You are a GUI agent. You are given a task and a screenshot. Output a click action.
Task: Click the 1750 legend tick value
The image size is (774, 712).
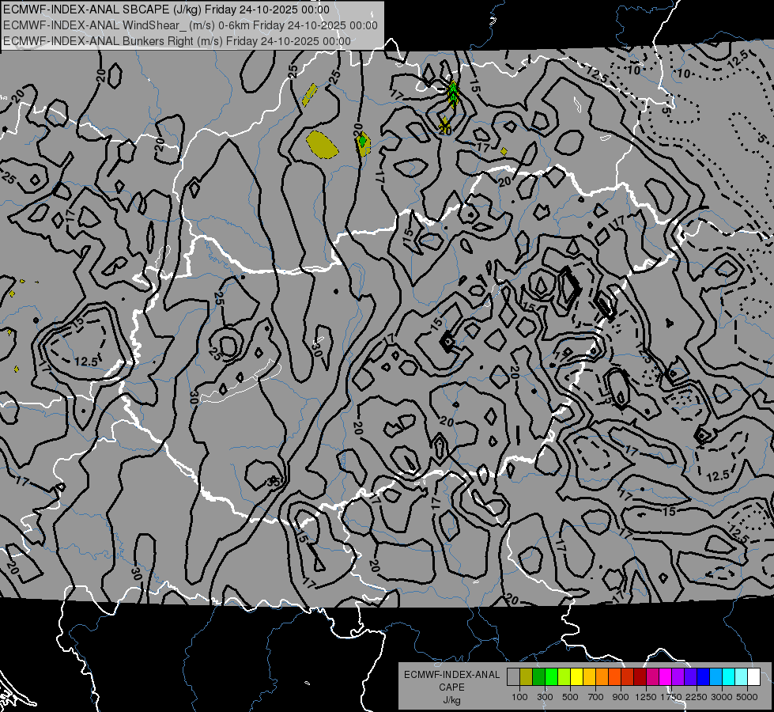click(670, 697)
